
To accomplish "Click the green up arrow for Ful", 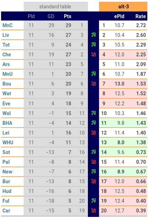I will pos(93,201).
